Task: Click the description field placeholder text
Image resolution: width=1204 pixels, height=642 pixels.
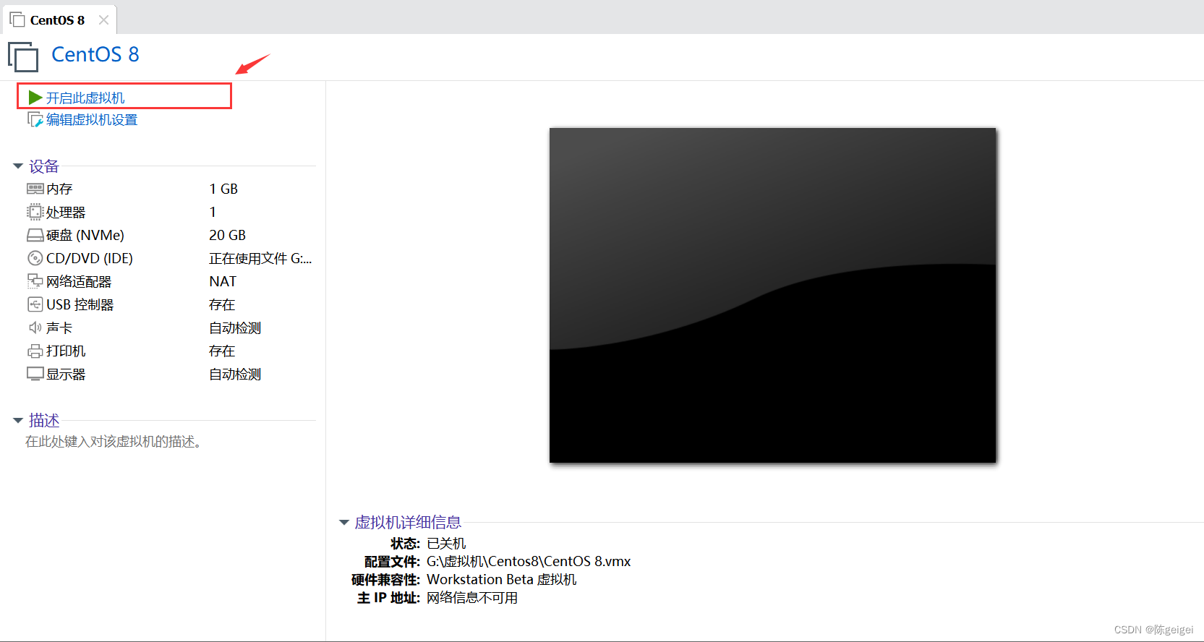Action: [114, 442]
